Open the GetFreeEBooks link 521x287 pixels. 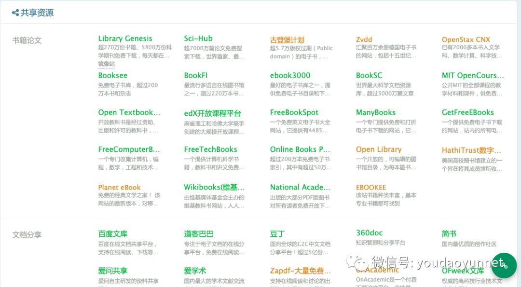pos(467,112)
